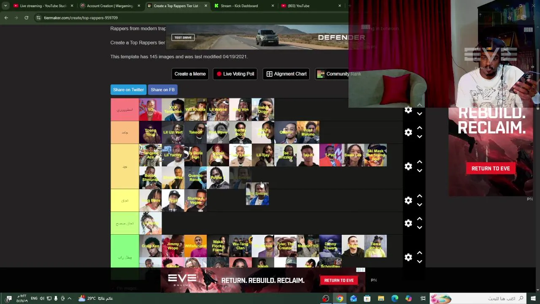
Task: Select the YG image in top tier
Action: [150, 109]
